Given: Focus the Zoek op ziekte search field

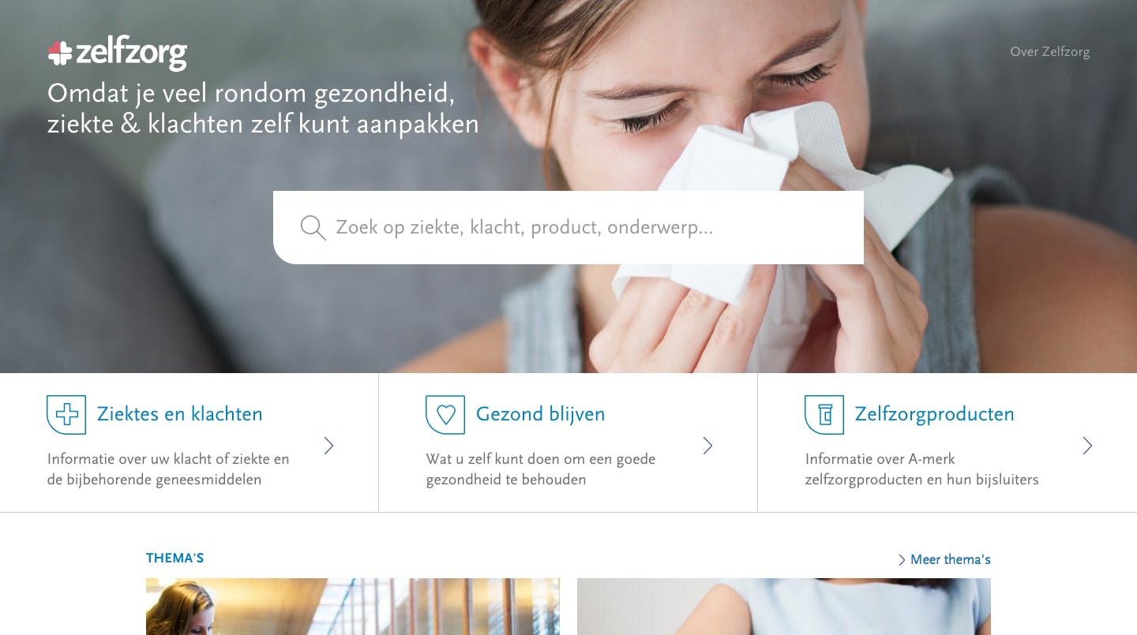Looking at the screenshot, I should pos(568,227).
